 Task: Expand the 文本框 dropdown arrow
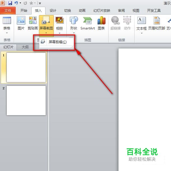click(x=142, y=33)
